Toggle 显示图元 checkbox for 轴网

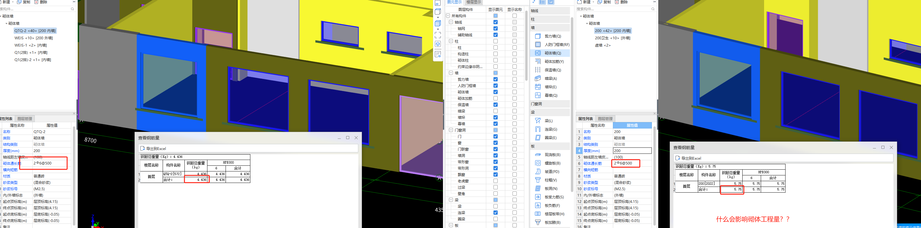tap(495, 29)
